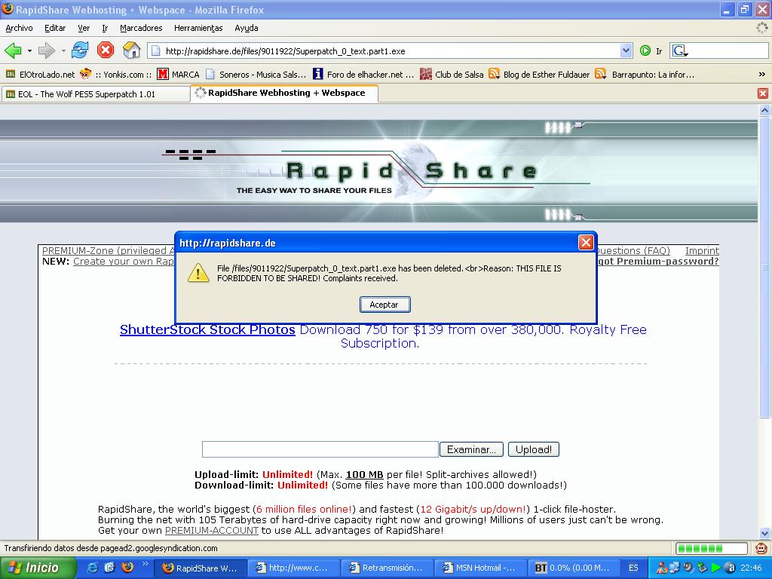The height and width of the screenshot is (579, 772).
Task: Go to home page via house icon
Action: (x=131, y=51)
